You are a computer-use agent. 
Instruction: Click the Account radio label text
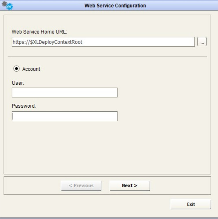tap(31, 69)
